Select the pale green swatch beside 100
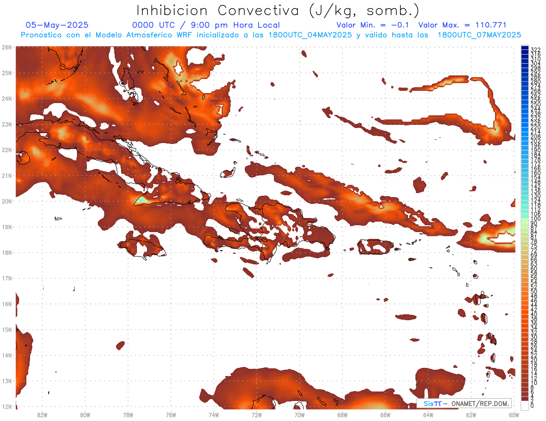This screenshot has height=421, width=546. (x=525, y=220)
